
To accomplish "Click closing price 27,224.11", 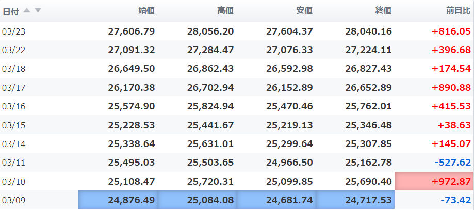I will point(368,50).
